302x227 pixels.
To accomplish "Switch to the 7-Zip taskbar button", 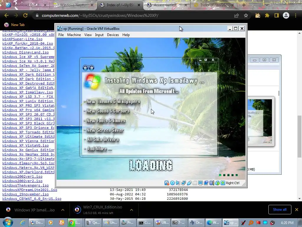I will 179,223.
